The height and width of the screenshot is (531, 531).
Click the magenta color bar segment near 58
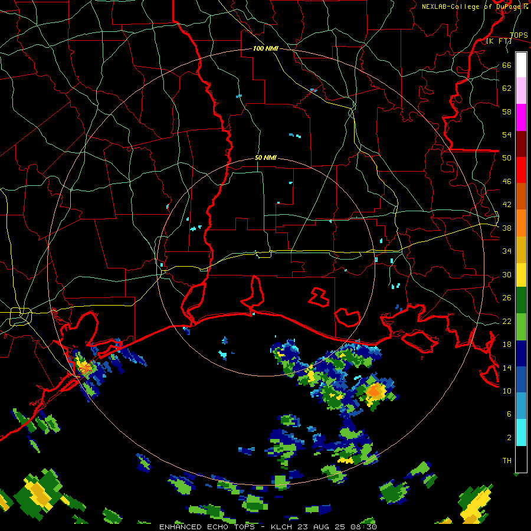521,117
